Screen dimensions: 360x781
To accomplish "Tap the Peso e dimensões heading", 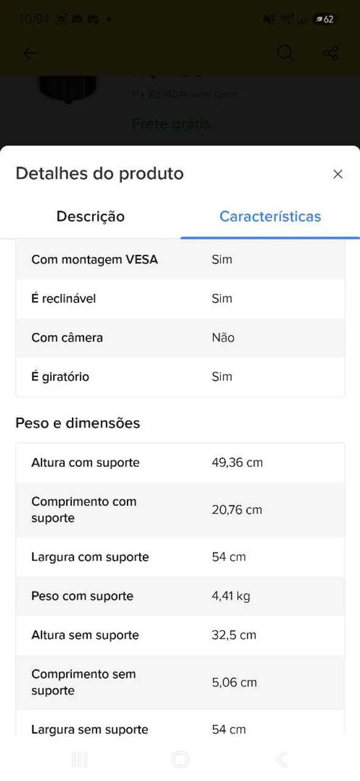I will click(77, 423).
